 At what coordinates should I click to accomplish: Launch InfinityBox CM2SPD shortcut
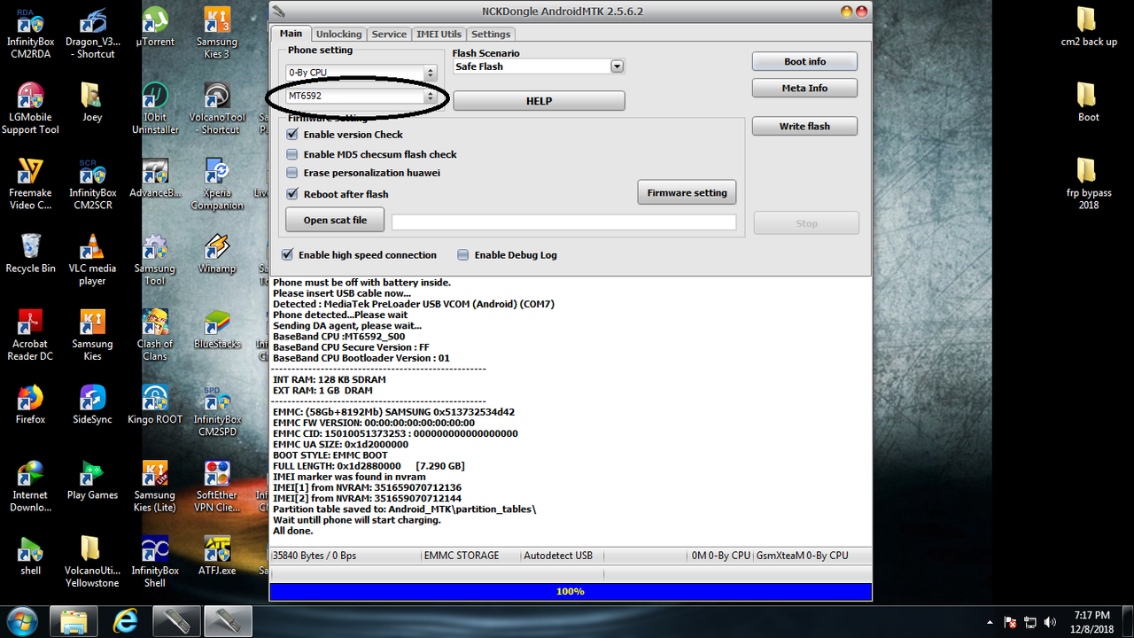point(217,410)
